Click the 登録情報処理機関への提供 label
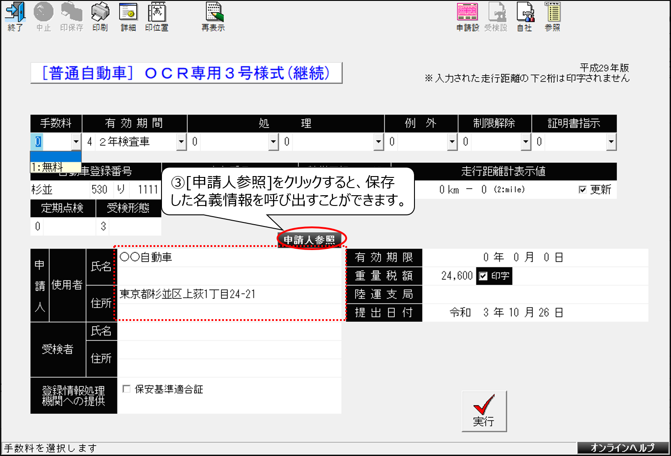The image size is (671, 456). pyautogui.click(x=74, y=396)
